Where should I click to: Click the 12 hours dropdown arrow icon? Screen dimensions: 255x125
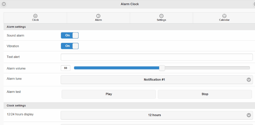pyautogui.click(x=249, y=115)
